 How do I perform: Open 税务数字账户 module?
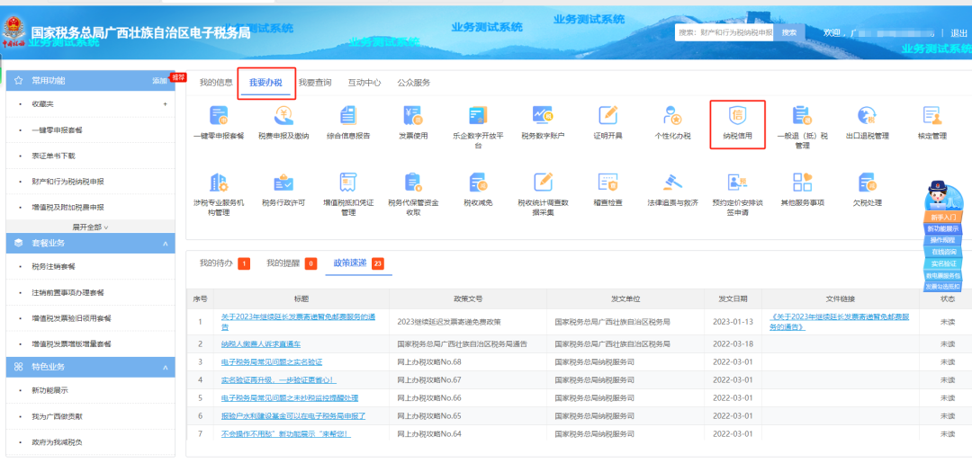[543, 122]
